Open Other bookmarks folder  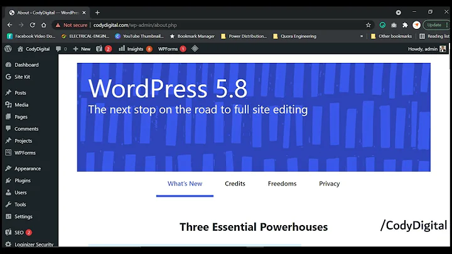(391, 36)
